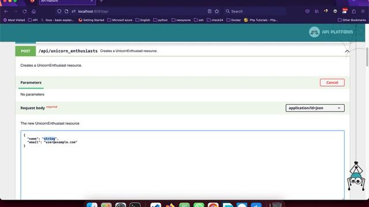Open the hamburger application menu

(363, 11)
